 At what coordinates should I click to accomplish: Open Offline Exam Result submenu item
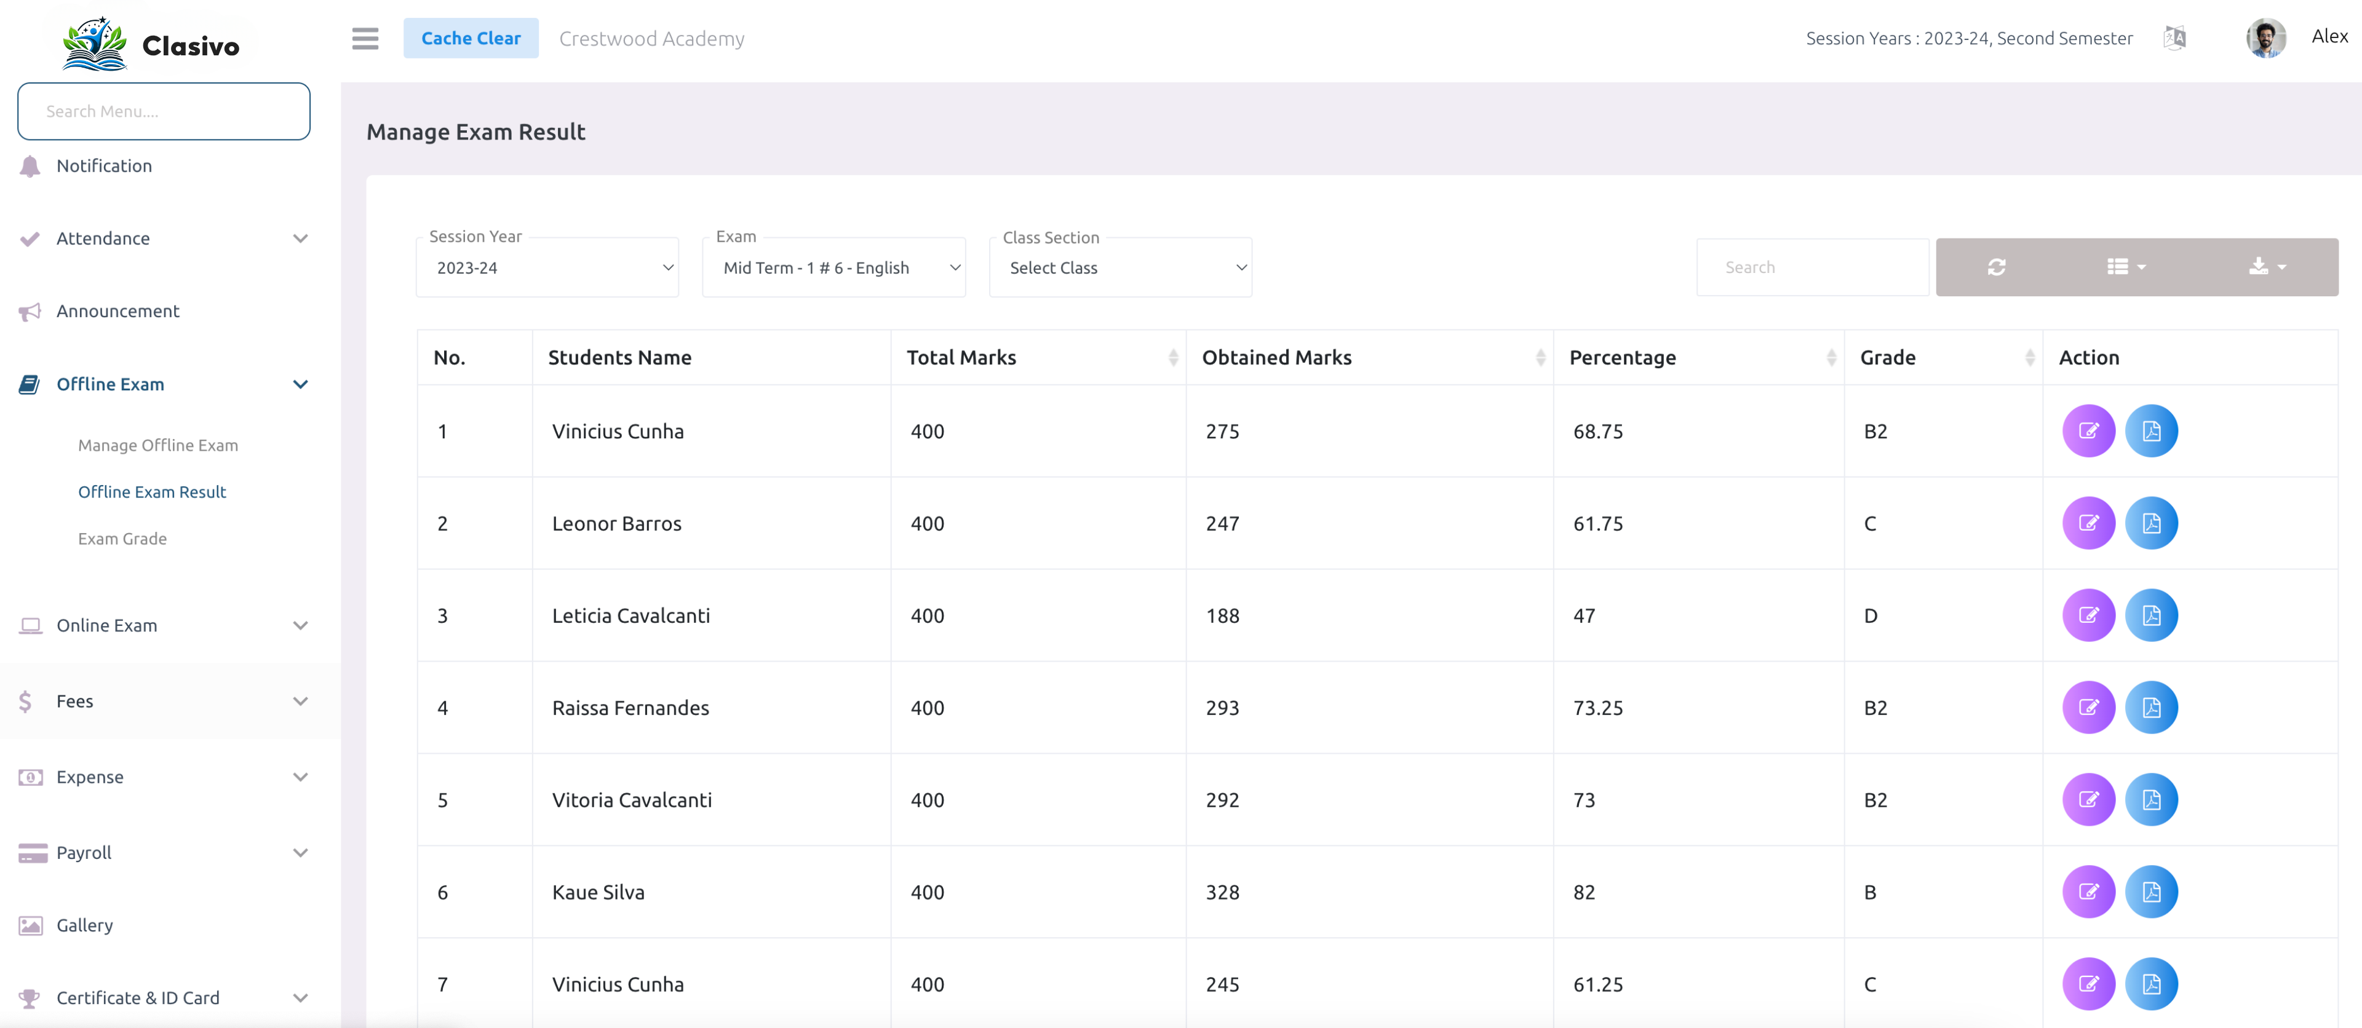point(151,492)
